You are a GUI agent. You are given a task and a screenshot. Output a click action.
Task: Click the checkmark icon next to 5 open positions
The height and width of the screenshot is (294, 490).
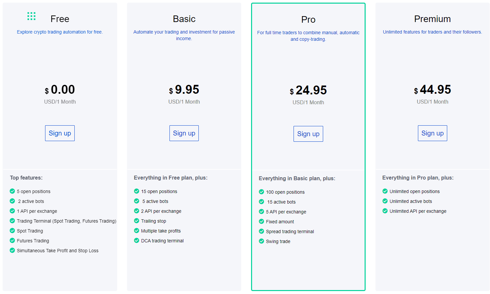pos(12,191)
